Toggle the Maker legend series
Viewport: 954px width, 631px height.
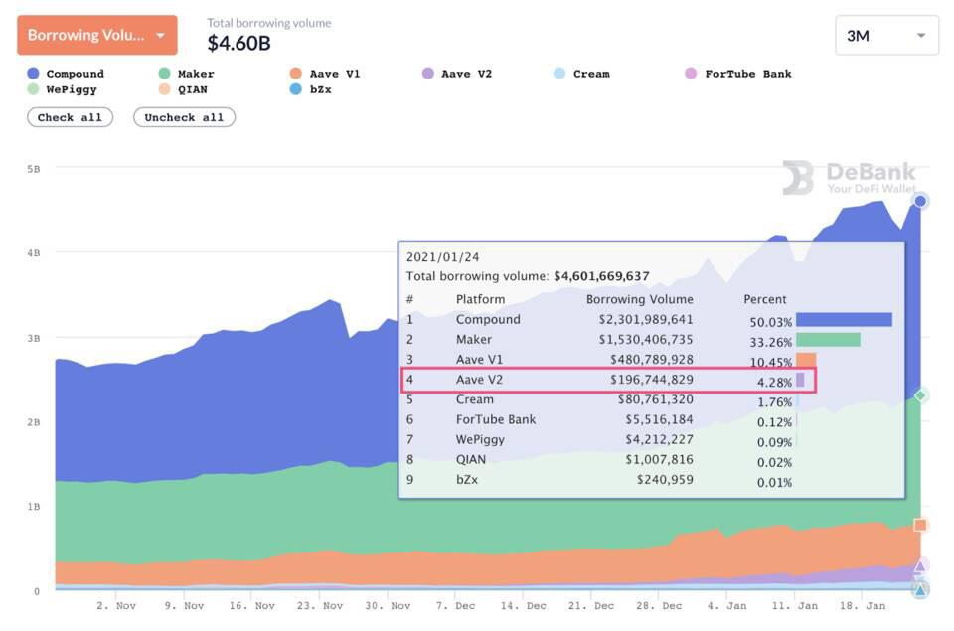click(186, 74)
